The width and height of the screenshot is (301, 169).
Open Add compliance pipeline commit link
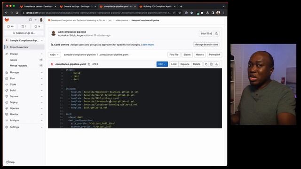(x=72, y=32)
